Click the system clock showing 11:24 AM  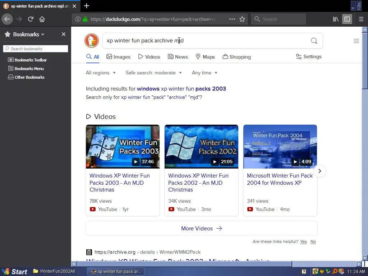coord(356,272)
